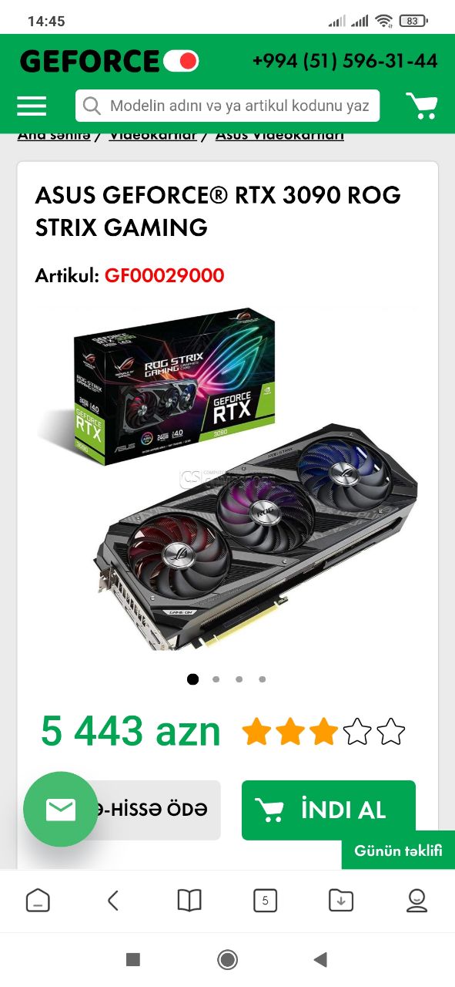This screenshot has width=455, height=987.
Task: Open the browser home icon
Action: point(38,900)
